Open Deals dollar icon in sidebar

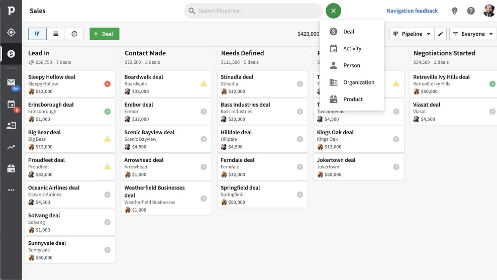[11, 54]
